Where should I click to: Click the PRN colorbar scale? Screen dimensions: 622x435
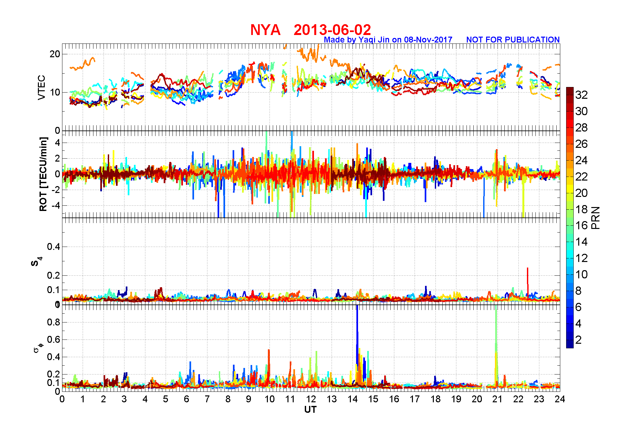point(570,217)
